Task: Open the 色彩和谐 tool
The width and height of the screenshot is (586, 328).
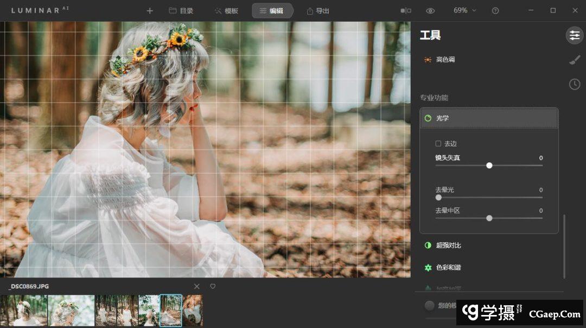Action: (x=448, y=268)
